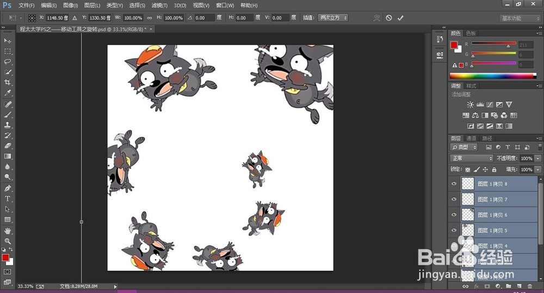Toggle warp mode icon in options bar
Image resolution: width=544 pixels, height=293 pixels.
(x=376, y=18)
